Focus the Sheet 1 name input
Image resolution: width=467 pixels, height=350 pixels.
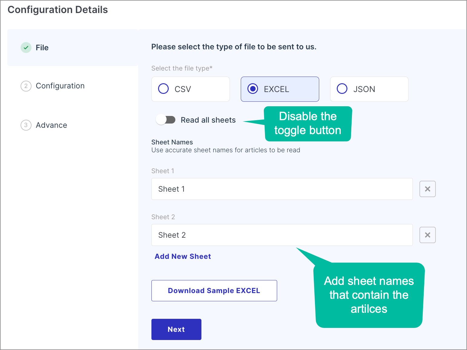click(282, 189)
